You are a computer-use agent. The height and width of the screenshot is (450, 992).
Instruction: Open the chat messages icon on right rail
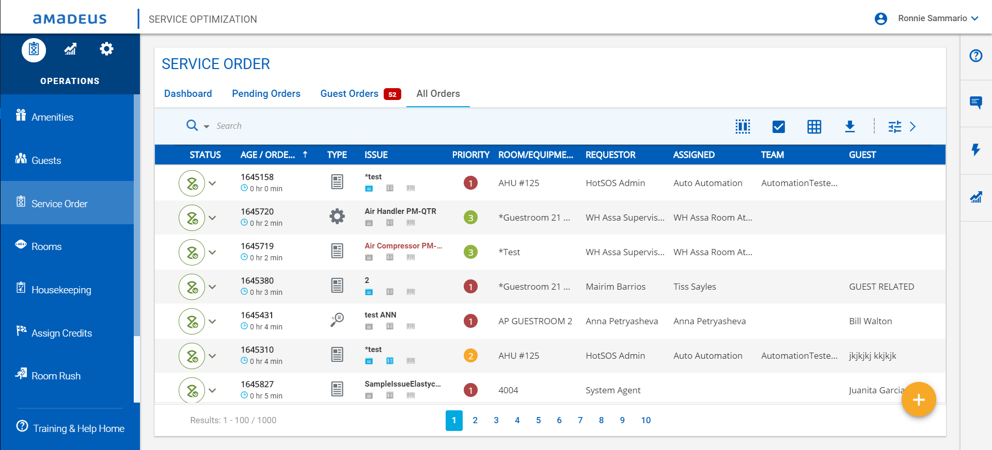[x=975, y=103]
